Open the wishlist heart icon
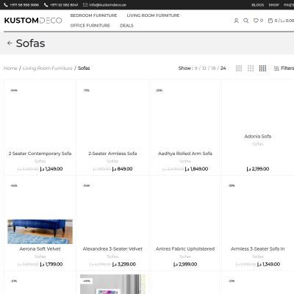The image size is (294, 294). pyautogui.click(x=256, y=21)
